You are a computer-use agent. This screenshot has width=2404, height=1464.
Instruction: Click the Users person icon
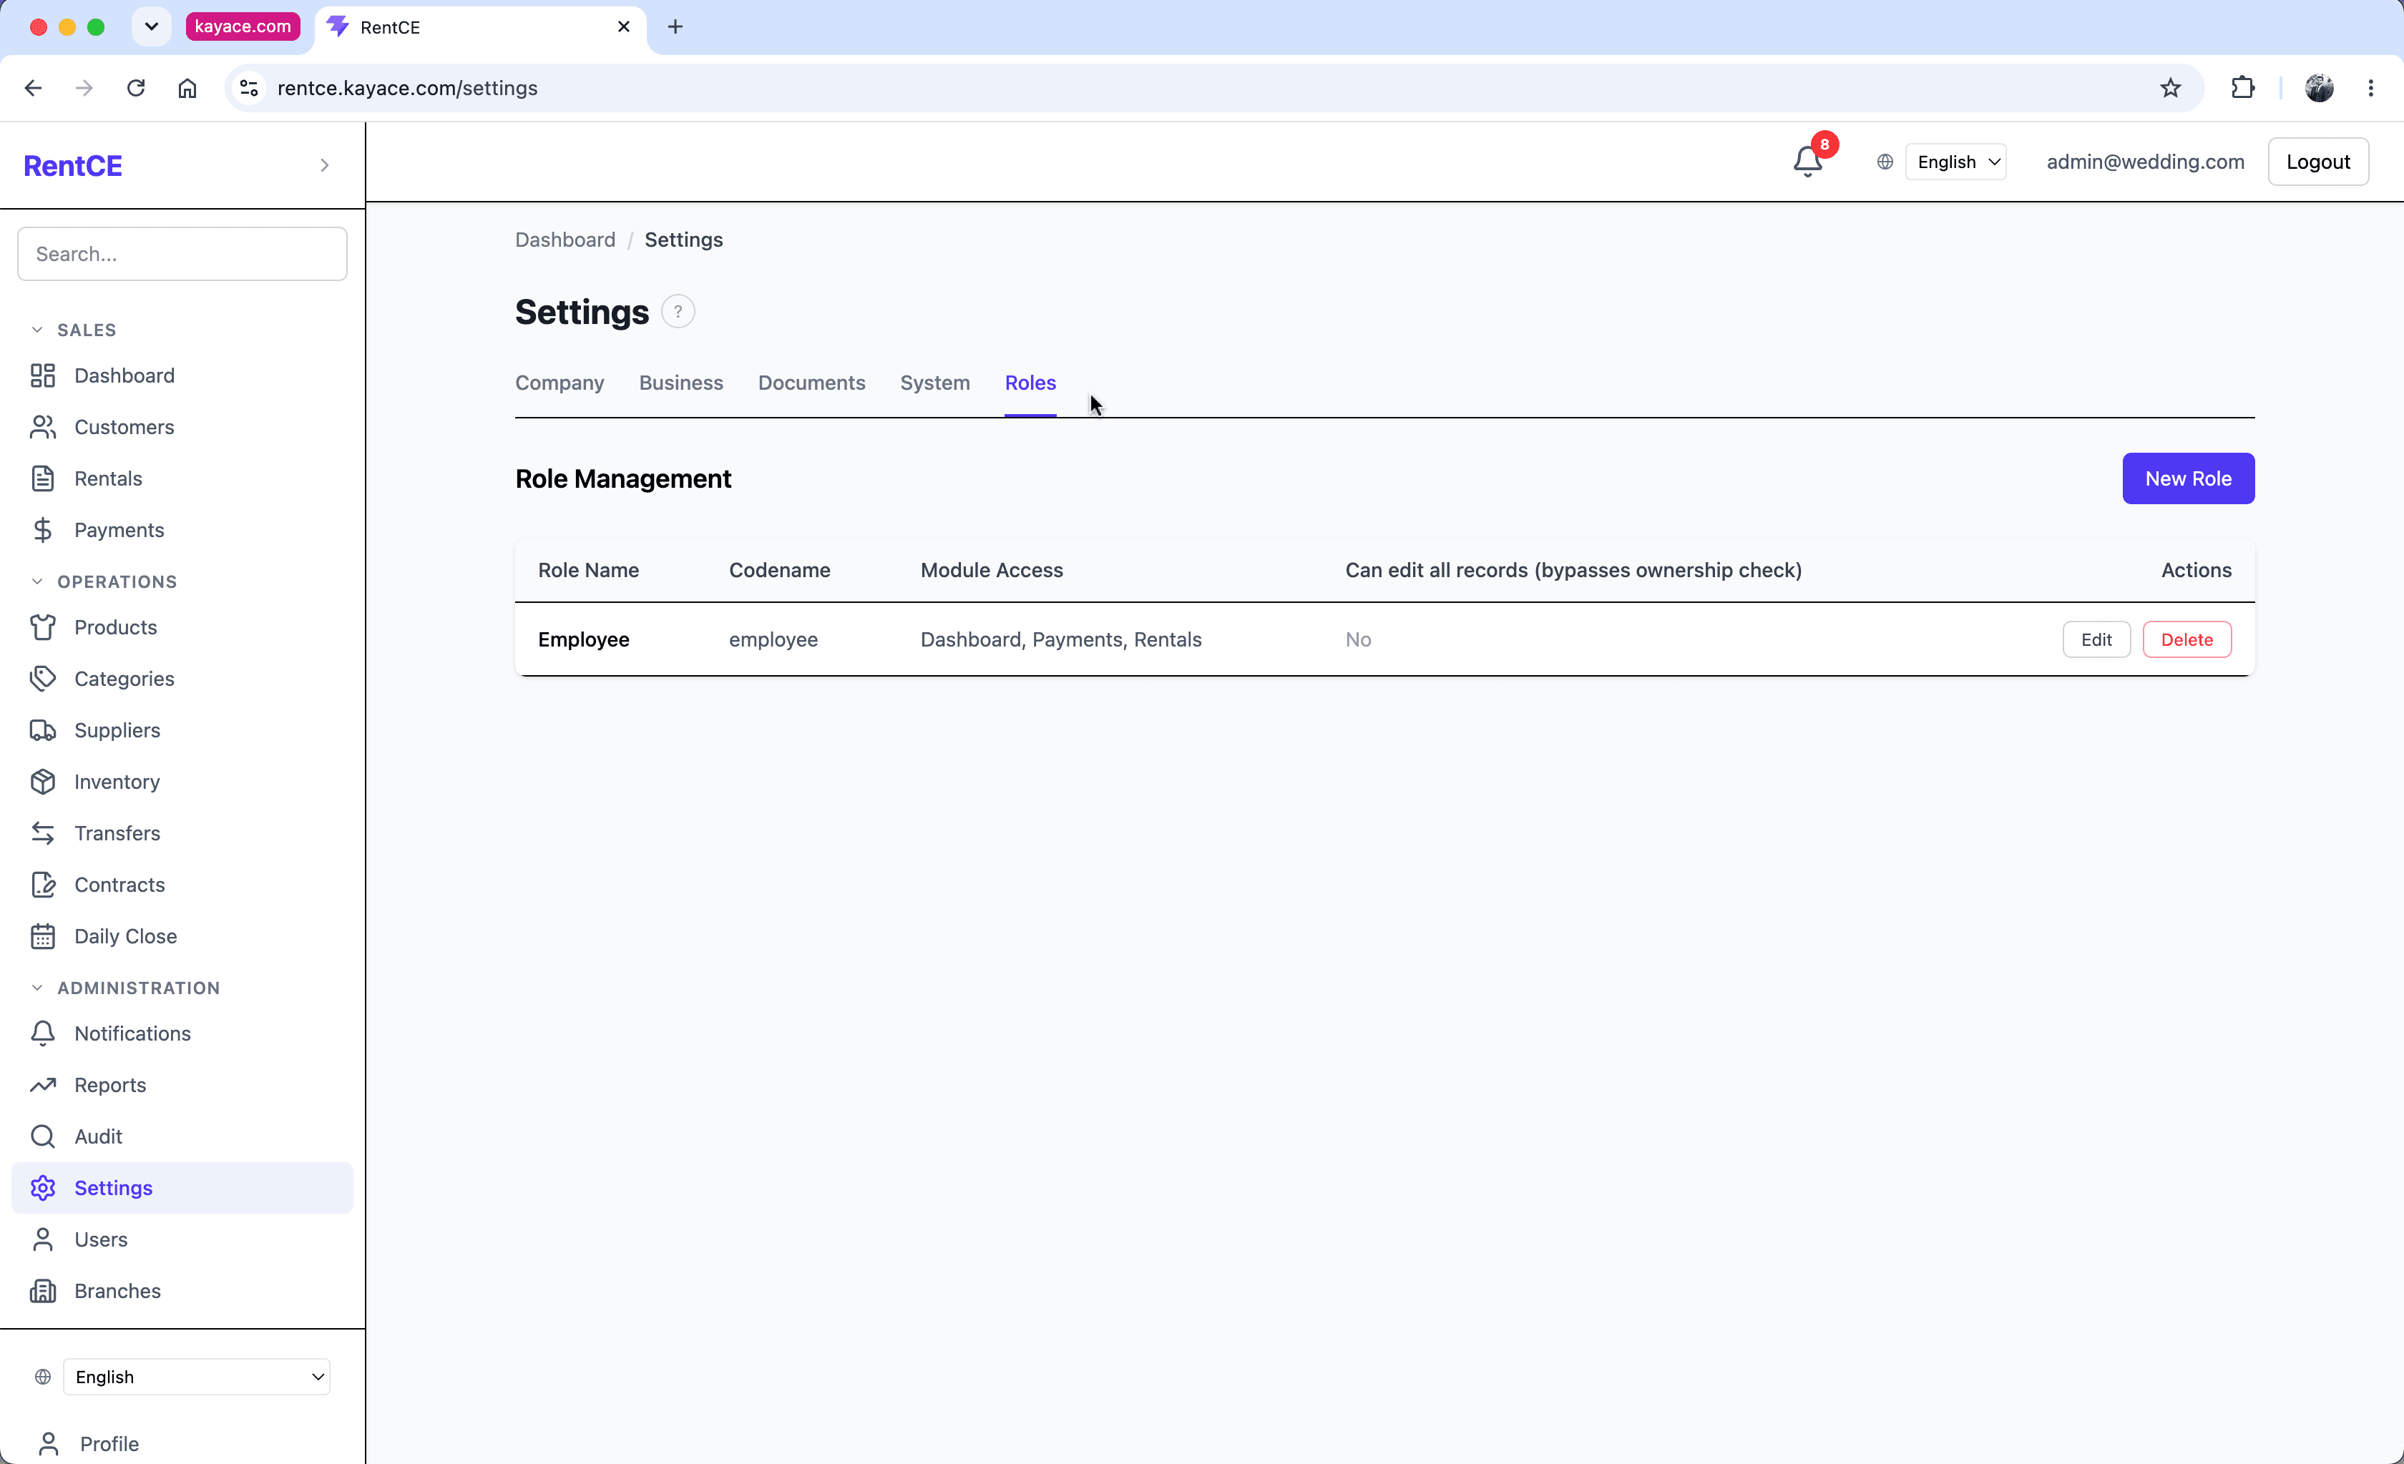click(x=43, y=1239)
